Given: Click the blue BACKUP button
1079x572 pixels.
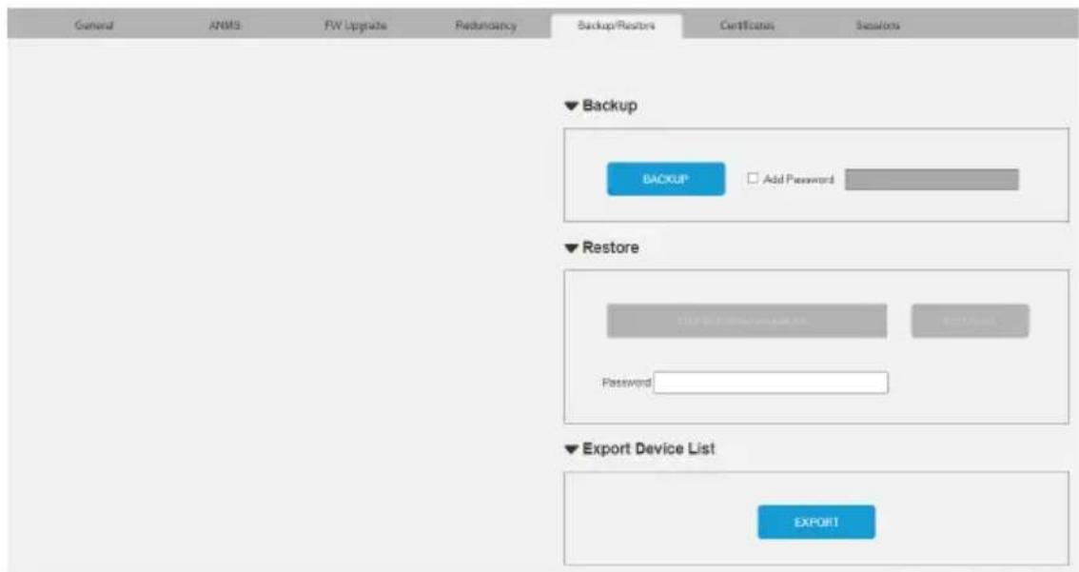Looking at the screenshot, I should [x=665, y=179].
